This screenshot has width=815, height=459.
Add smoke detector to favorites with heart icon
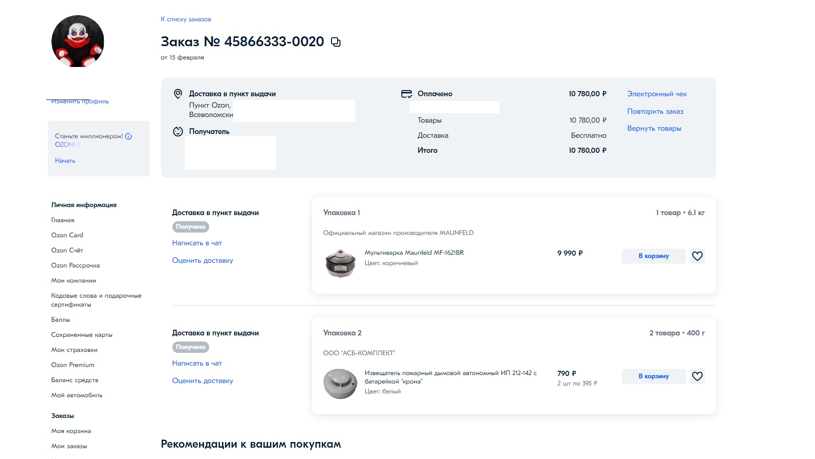click(x=697, y=376)
